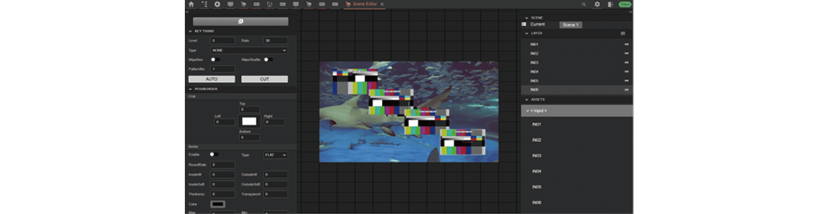
Task: Toggle the WipeRev switch
Action: (x=215, y=59)
